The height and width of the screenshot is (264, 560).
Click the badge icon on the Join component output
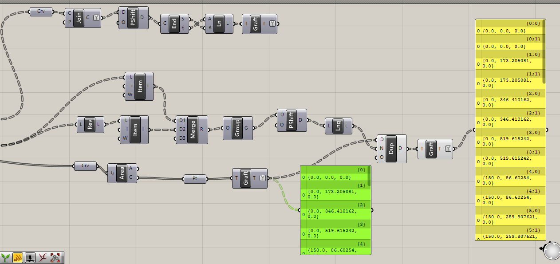[x=96, y=18]
